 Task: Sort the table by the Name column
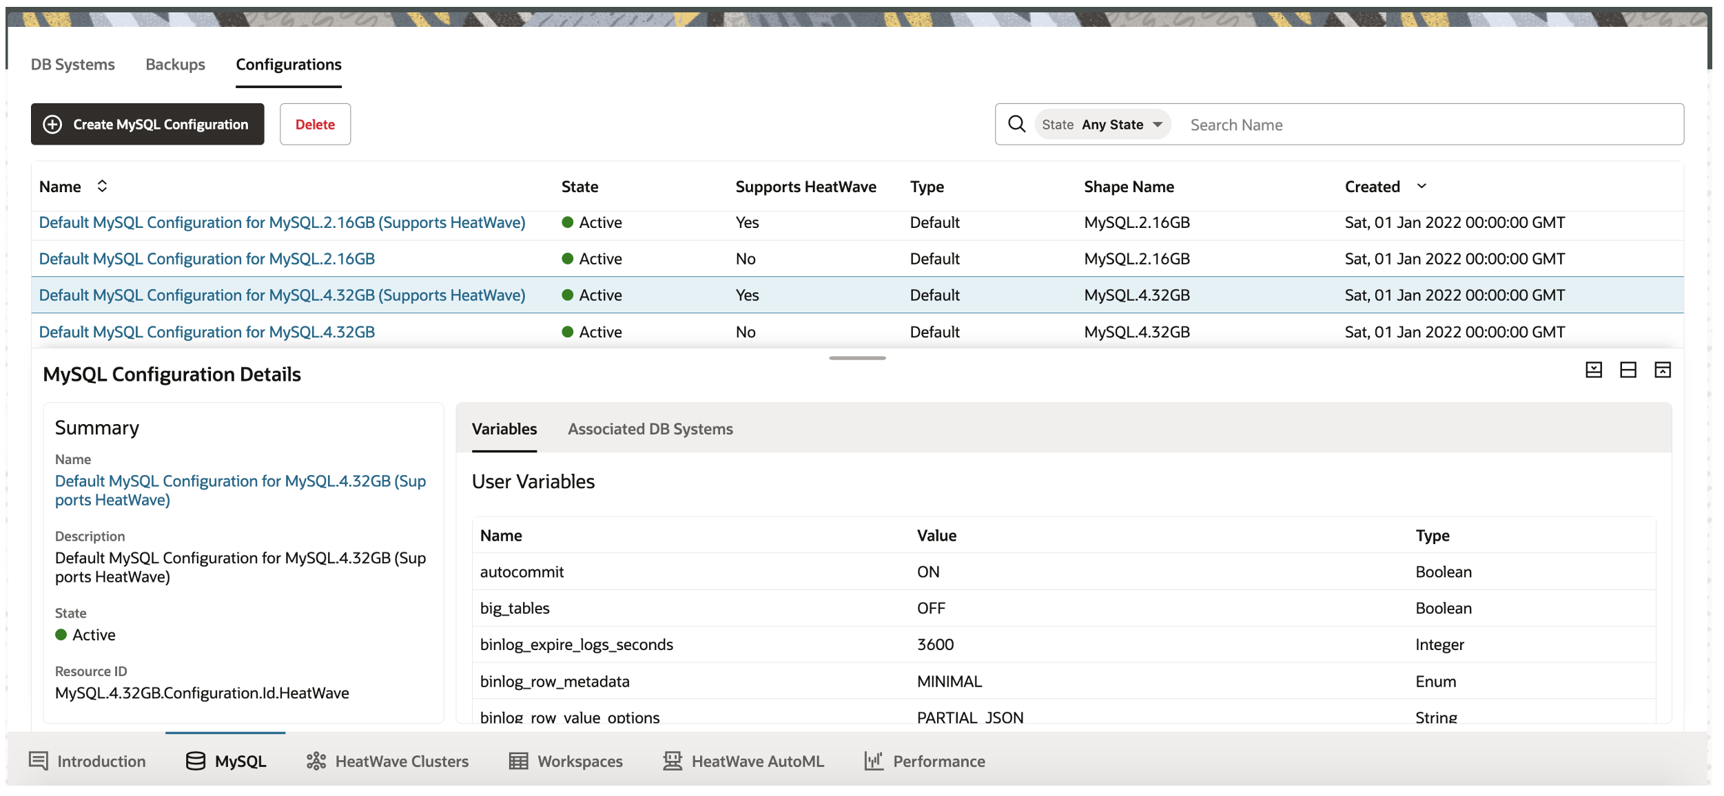101,186
